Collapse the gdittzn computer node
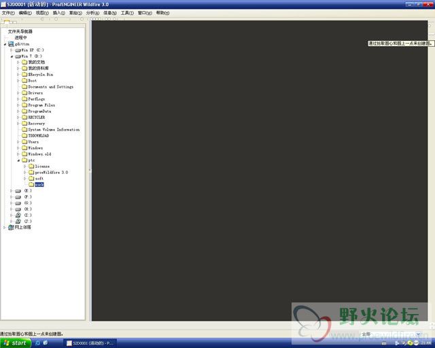The image size is (435, 348). tap(5, 44)
